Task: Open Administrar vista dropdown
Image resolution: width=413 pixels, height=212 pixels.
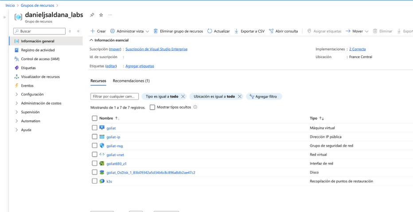Action: [x=129, y=31]
